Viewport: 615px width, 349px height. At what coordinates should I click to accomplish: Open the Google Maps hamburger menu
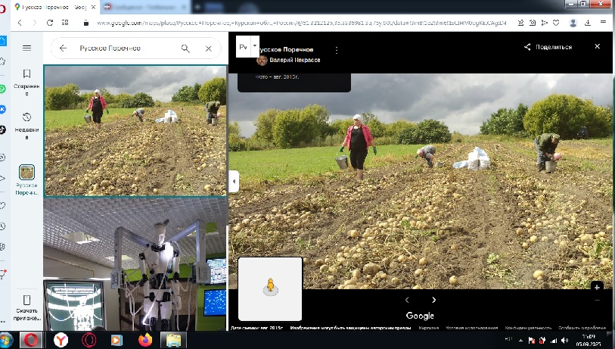(26, 48)
